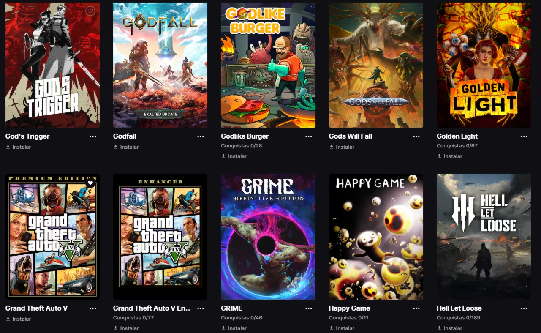The image size is (541, 333).
Task: Install Golden Light game
Action: pos(450,156)
